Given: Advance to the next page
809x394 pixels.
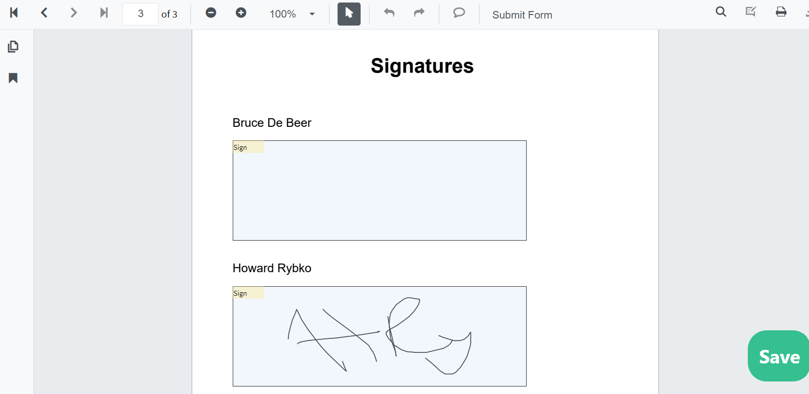Looking at the screenshot, I should pos(74,13).
